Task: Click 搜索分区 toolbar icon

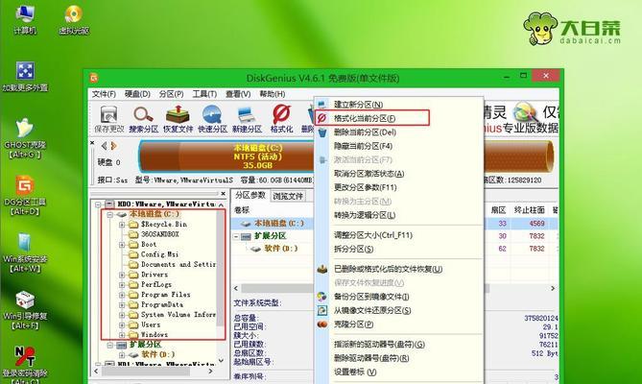Action: 143,119
